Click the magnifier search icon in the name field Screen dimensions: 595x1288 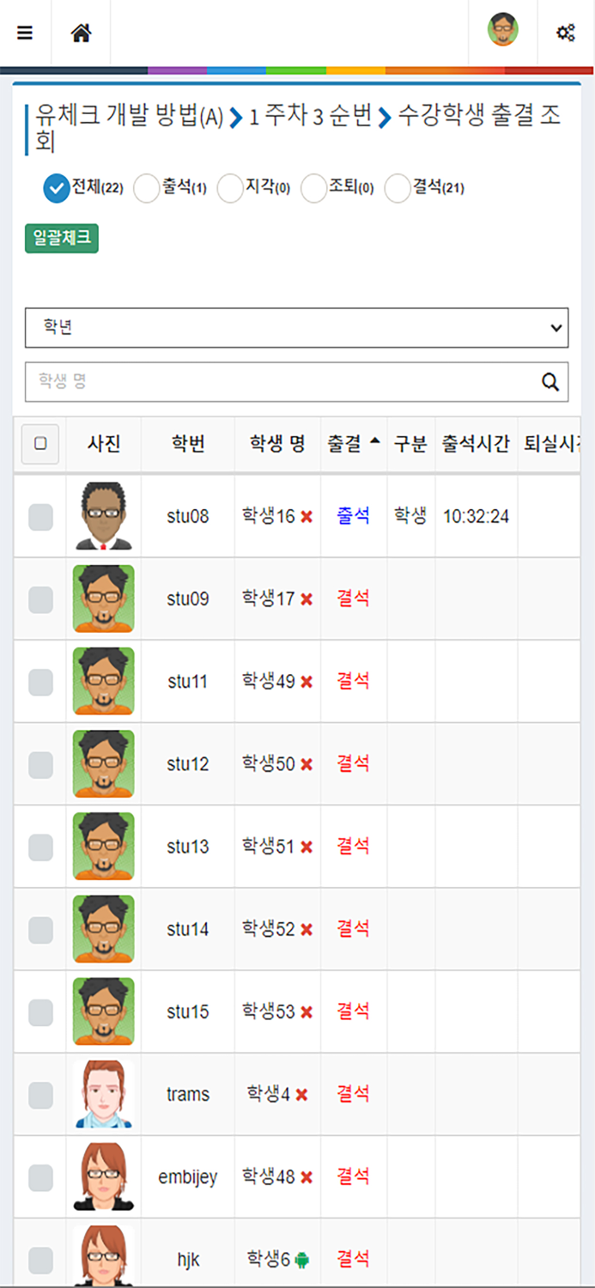tap(549, 381)
